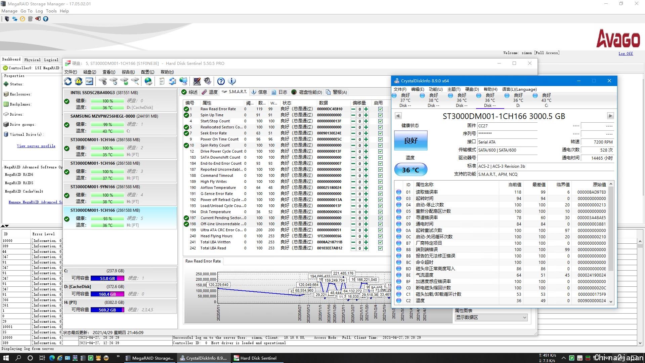Click the log off door icon in MegaRAID
This screenshot has width=645, height=363.
(38, 19)
